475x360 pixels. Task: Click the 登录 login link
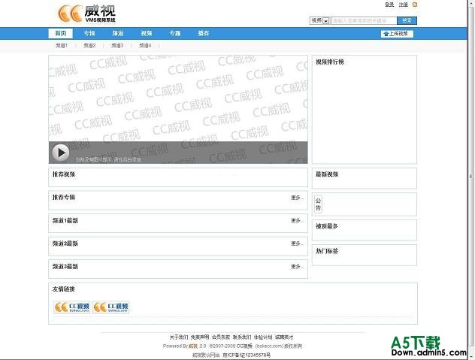pos(389,5)
